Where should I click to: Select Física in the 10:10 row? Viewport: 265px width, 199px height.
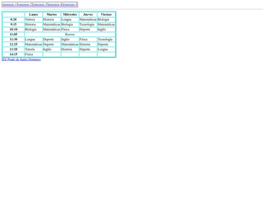[70, 29]
